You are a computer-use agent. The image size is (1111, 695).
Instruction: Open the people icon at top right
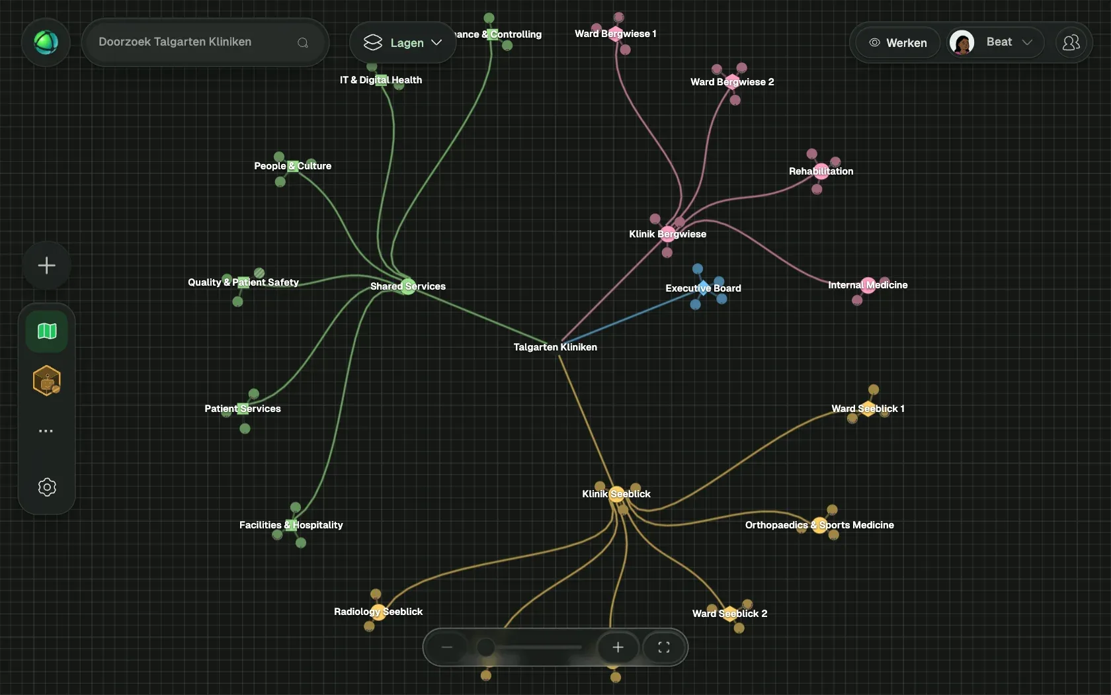click(1071, 42)
